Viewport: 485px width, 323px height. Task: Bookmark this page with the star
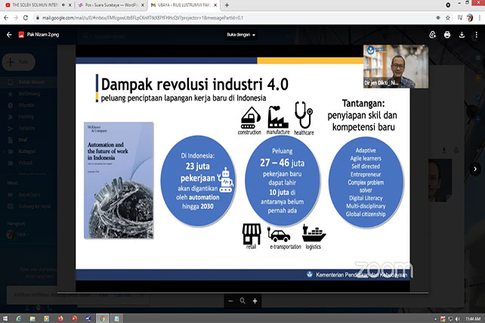pyautogui.click(x=447, y=17)
